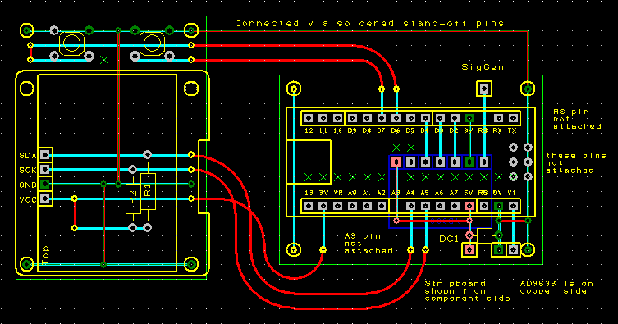This screenshot has width=618, height=324.
Task: Select the pad above the D4 label
Action: pyautogui.click(x=425, y=118)
